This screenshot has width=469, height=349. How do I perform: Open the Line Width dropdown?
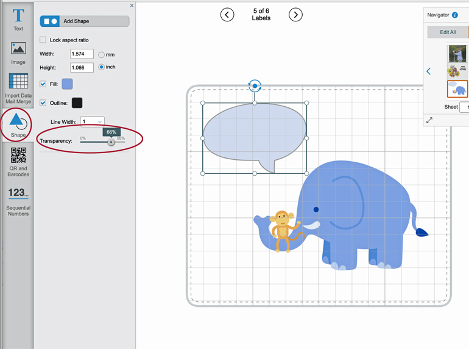tap(92, 122)
